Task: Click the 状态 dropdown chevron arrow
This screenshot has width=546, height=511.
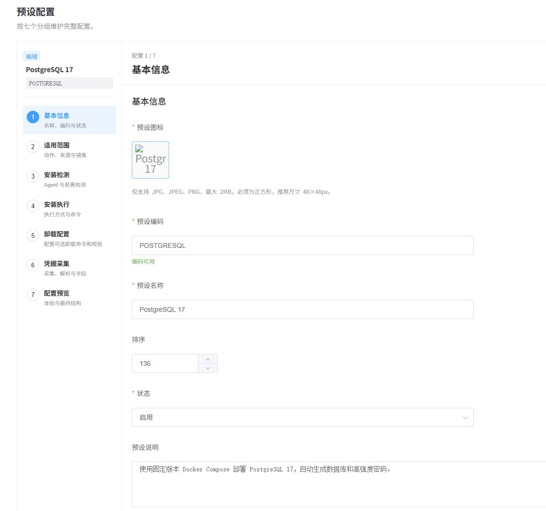Action: [x=465, y=418]
